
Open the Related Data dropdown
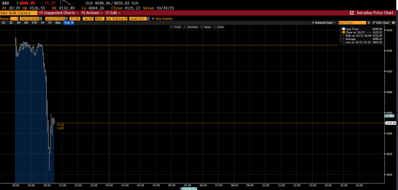pyautogui.click(x=324, y=23)
